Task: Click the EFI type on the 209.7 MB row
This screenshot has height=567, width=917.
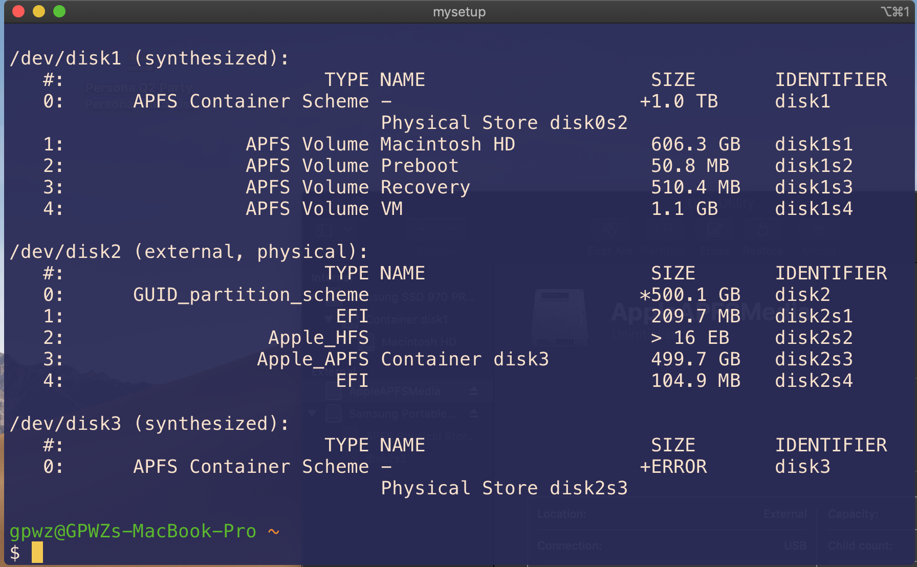Action: point(352,316)
